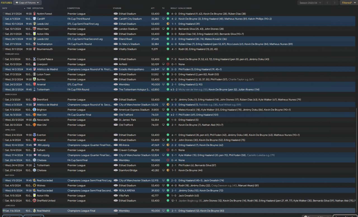The height and width of the screenshot is (217, 358).
Task: Click the small circle icon before Wed, 3/4/2024
Action: (x=4, y=135)
